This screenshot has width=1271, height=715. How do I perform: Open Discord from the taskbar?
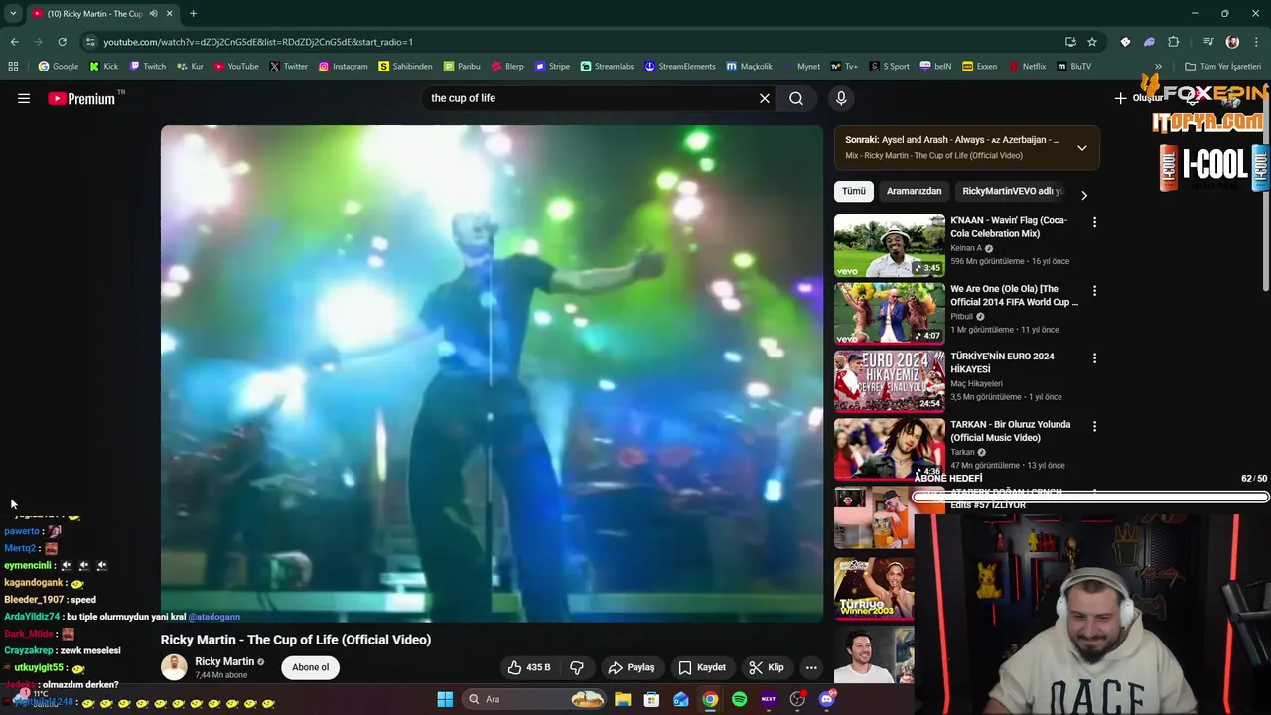(827, 699)
